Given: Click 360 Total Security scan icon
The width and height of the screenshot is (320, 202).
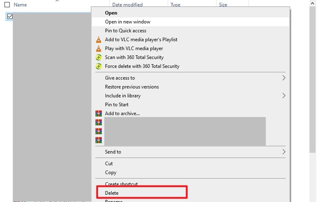Looking at the screenshot, I should [x=98, y=58].
